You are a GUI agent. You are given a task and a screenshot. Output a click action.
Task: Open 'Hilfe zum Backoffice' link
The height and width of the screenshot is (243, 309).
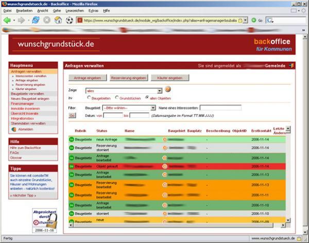[x=25, y=148]
